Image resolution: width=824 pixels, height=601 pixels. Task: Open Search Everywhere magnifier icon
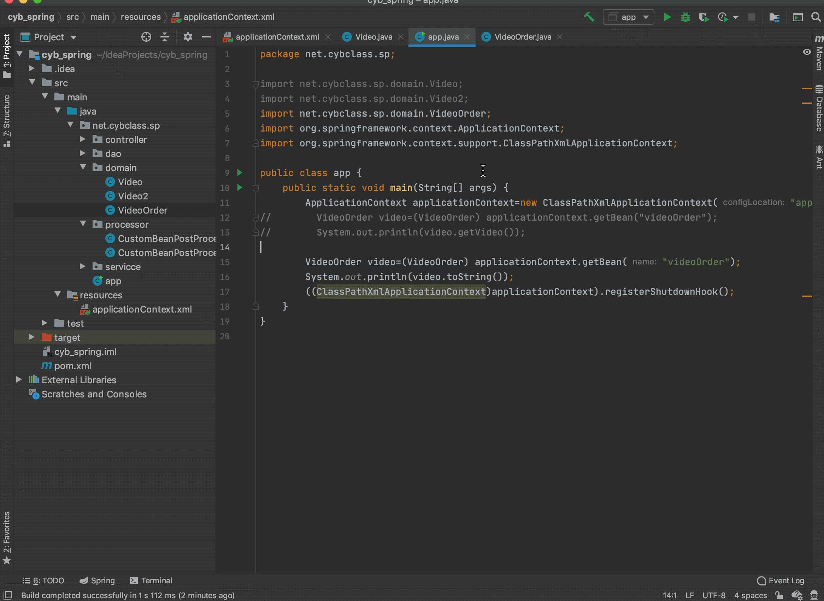pos(816,17)
